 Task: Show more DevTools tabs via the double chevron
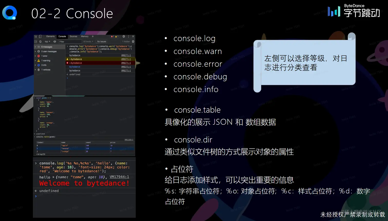point(93,37)
